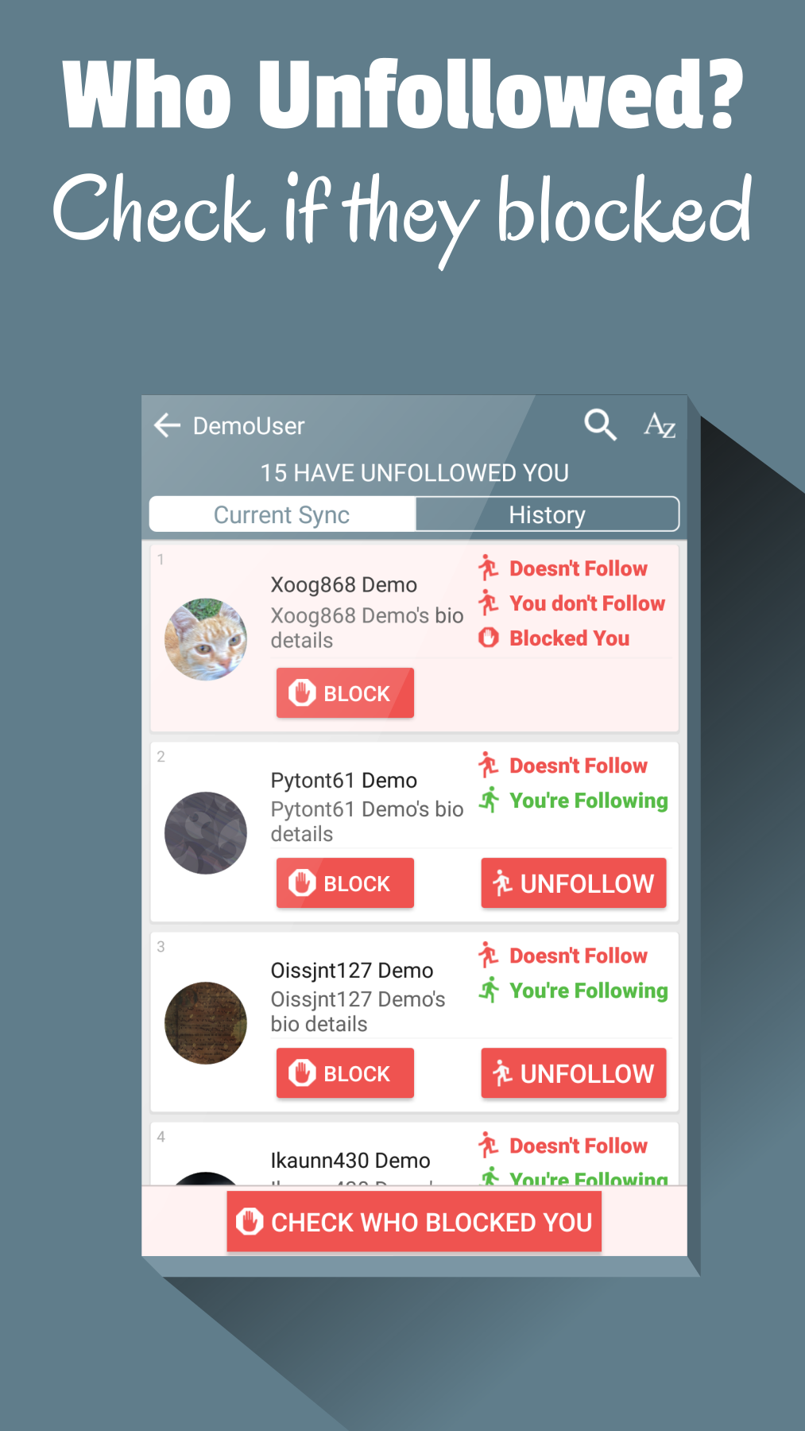The height and width of the screenshot is (1431, 805).
Task: Block the Pytont61 Demo user
Action: [345, 883]
